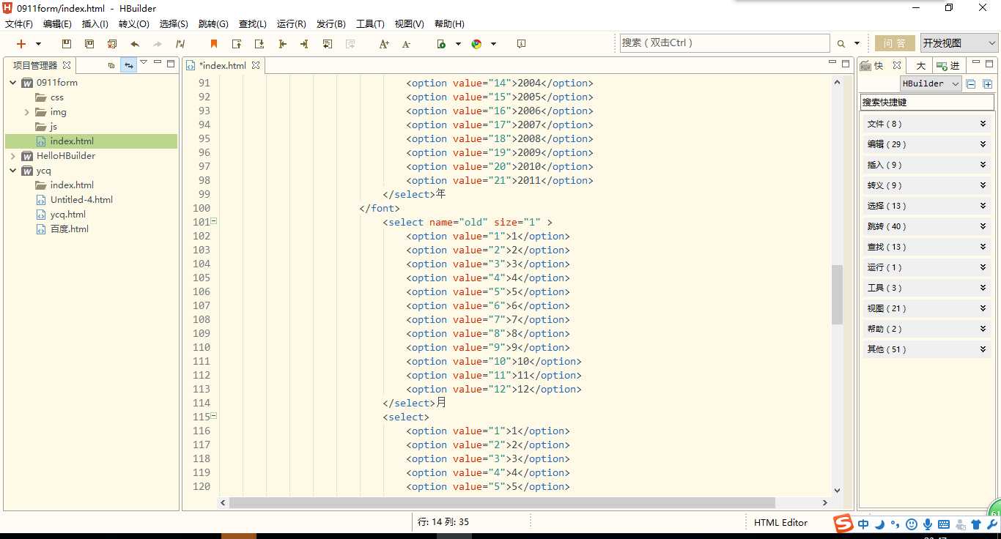Toggle Sogou 中 Chinese/English mode
This screenshot has height=539, width=1001.
pos(863,524)
